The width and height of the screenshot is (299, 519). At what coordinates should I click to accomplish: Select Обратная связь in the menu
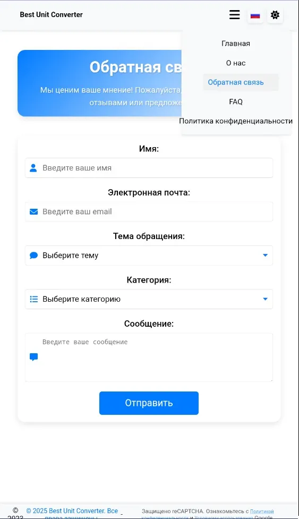coord(236,82)
